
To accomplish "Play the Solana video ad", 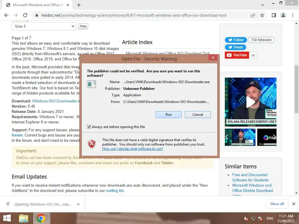I will point(251,102).
